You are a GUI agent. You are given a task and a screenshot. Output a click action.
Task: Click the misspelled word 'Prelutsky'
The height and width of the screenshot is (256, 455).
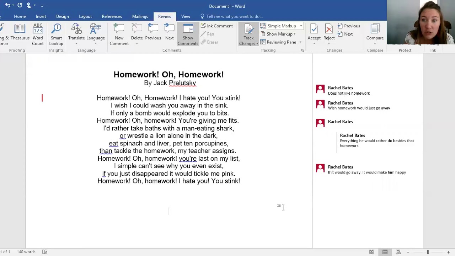182,83
